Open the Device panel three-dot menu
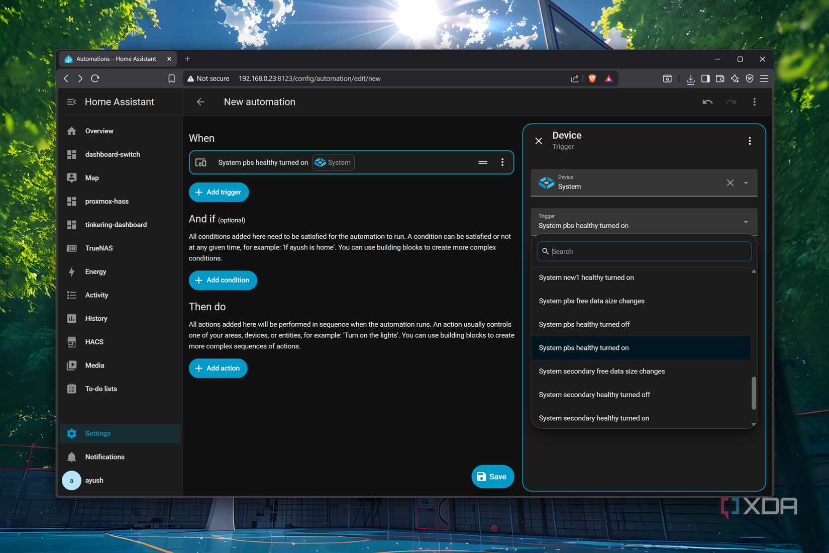The height and width of the screenshot is (553, 829). click(750, 141)
